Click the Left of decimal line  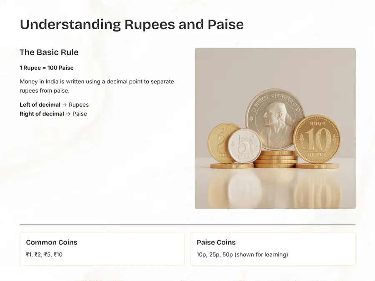(54, 105)
